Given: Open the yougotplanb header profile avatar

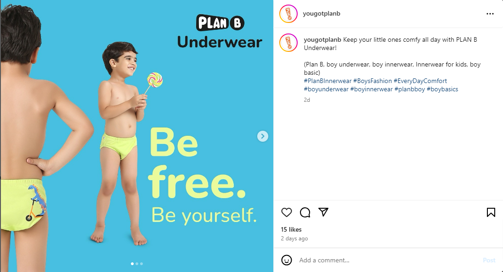Looking at the screenshot, I should click(288, 14).
